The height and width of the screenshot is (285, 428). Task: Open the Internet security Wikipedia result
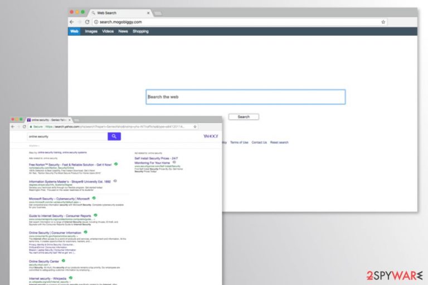tap(48, 278)
